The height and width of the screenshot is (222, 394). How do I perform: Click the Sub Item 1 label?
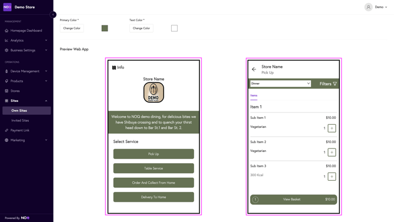coord(258,118)
